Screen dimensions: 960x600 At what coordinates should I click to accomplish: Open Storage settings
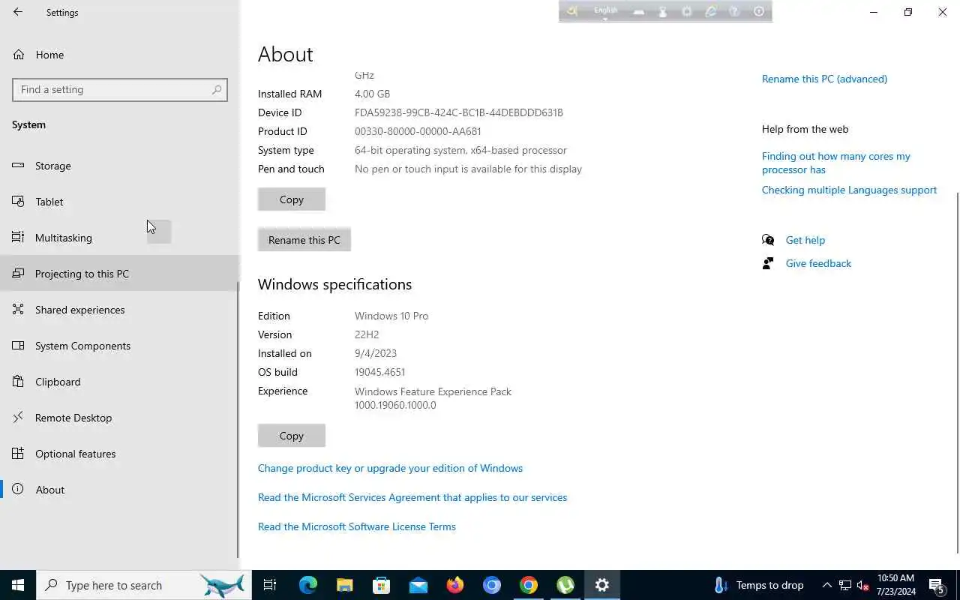[119, 166]
